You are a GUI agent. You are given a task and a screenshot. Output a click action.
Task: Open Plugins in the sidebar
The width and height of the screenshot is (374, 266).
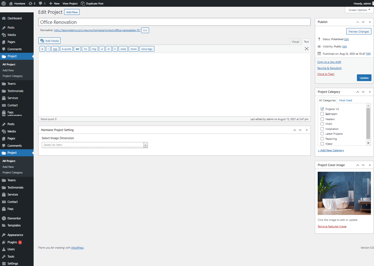(12, 242)
